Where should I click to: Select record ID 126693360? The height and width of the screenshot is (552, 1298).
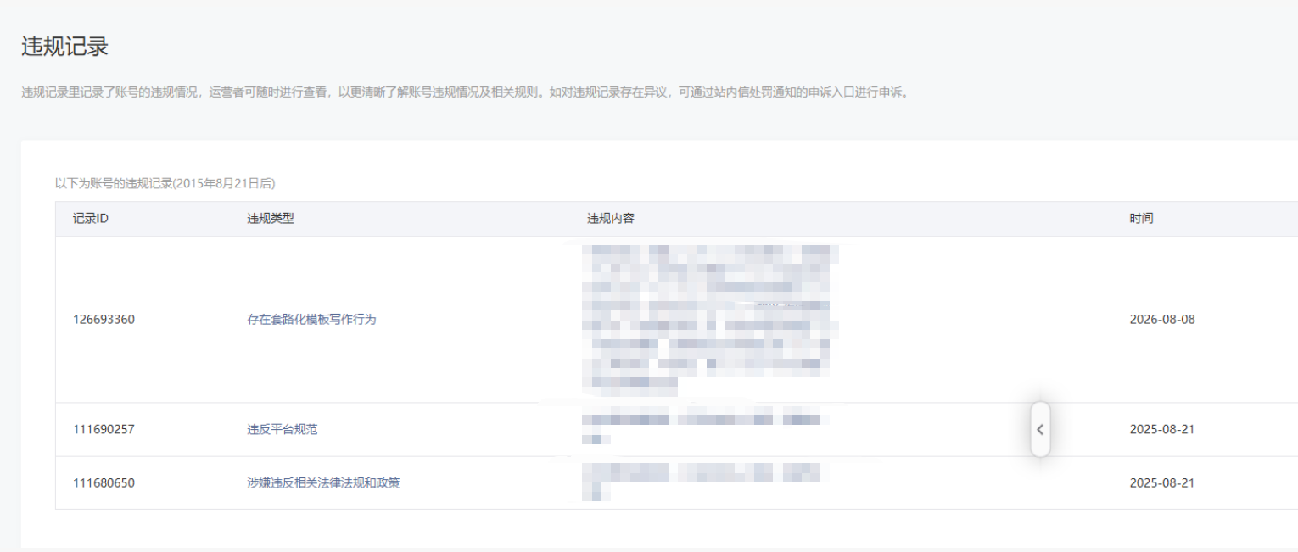[x=104, y=320]
